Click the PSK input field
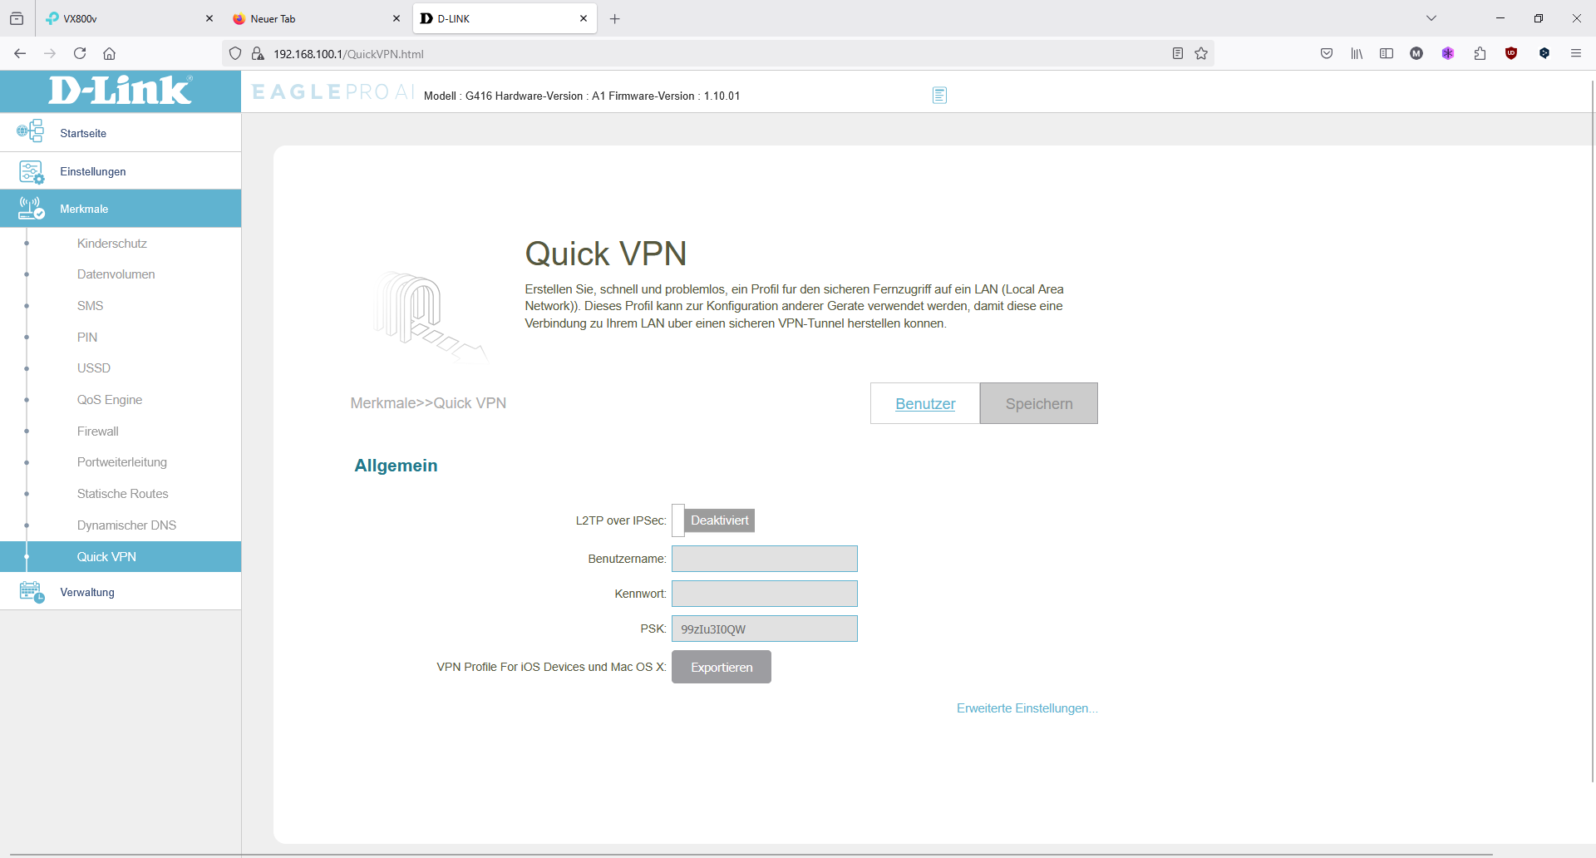The image size is (1596, 858). click(765, 629)
